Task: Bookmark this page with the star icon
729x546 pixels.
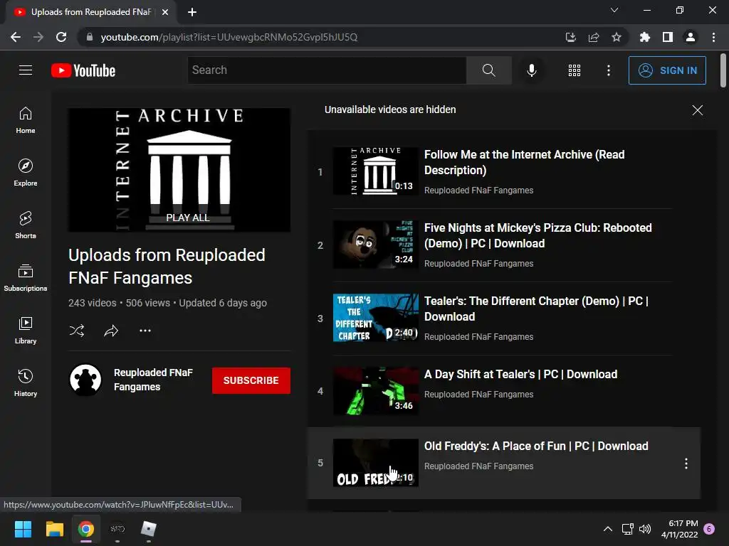Action: point(616,37)
